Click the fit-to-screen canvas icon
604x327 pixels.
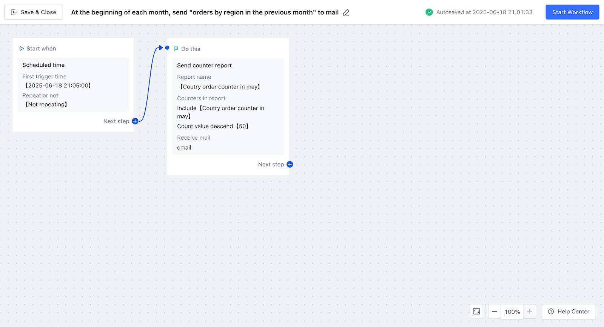[x=476, y=312]
